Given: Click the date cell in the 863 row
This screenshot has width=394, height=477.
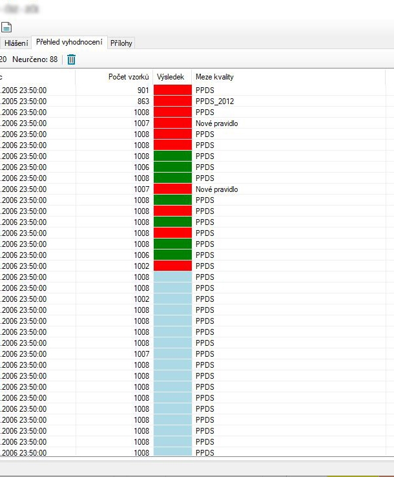Looking at the screenshot, I should pos(37,101).
